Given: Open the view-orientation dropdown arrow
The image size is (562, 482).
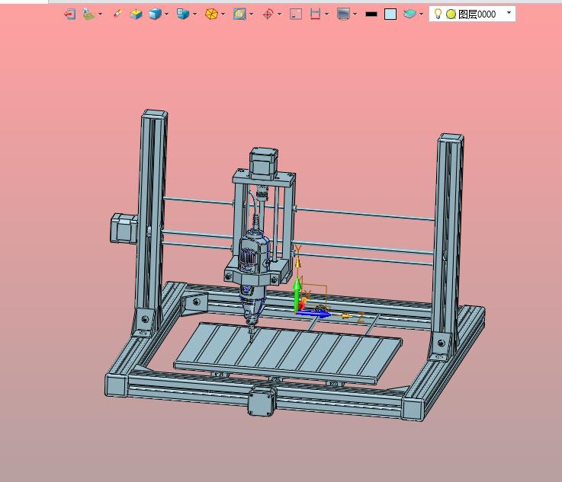Looking at the screenshot, I should point(194,14).
